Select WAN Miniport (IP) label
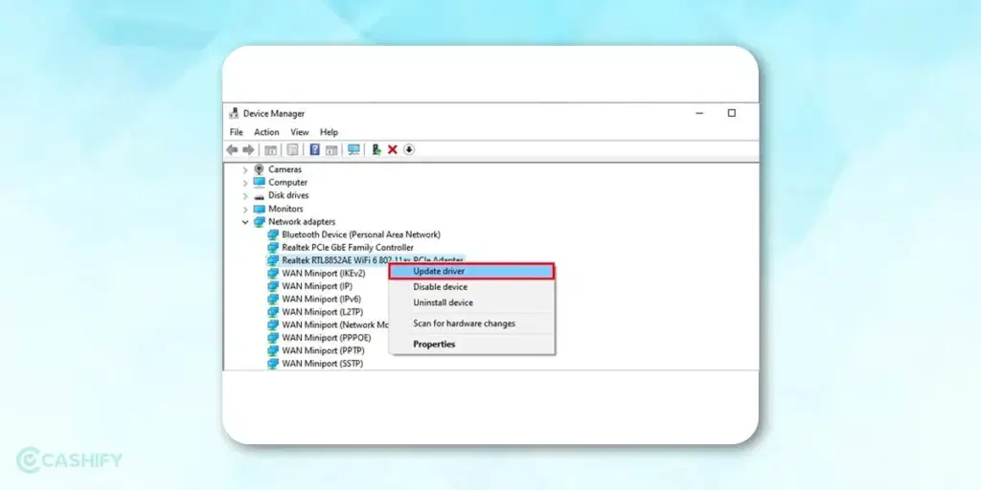Screen dimensions: 981x490 pos(317,286)
